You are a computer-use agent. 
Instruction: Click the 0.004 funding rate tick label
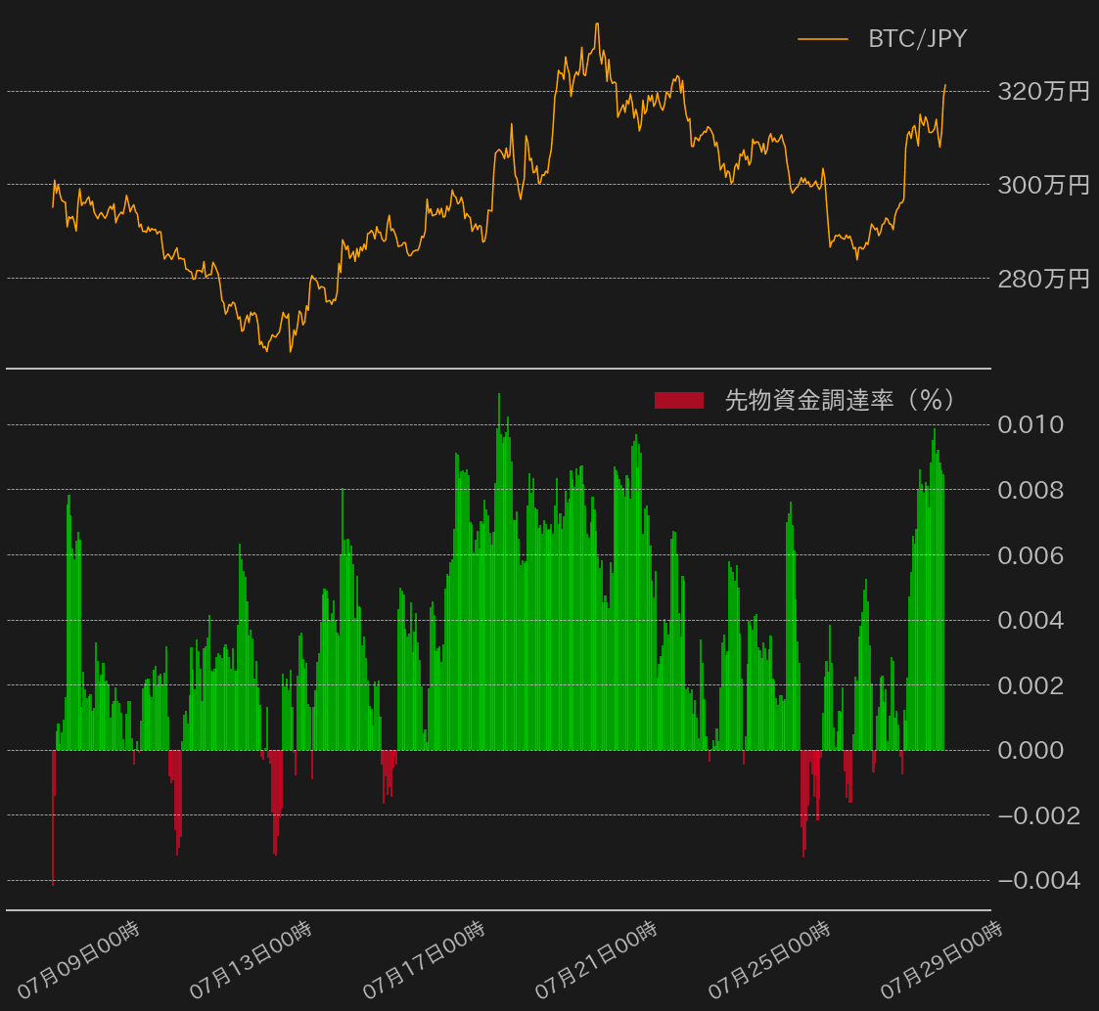[1030, 620]
